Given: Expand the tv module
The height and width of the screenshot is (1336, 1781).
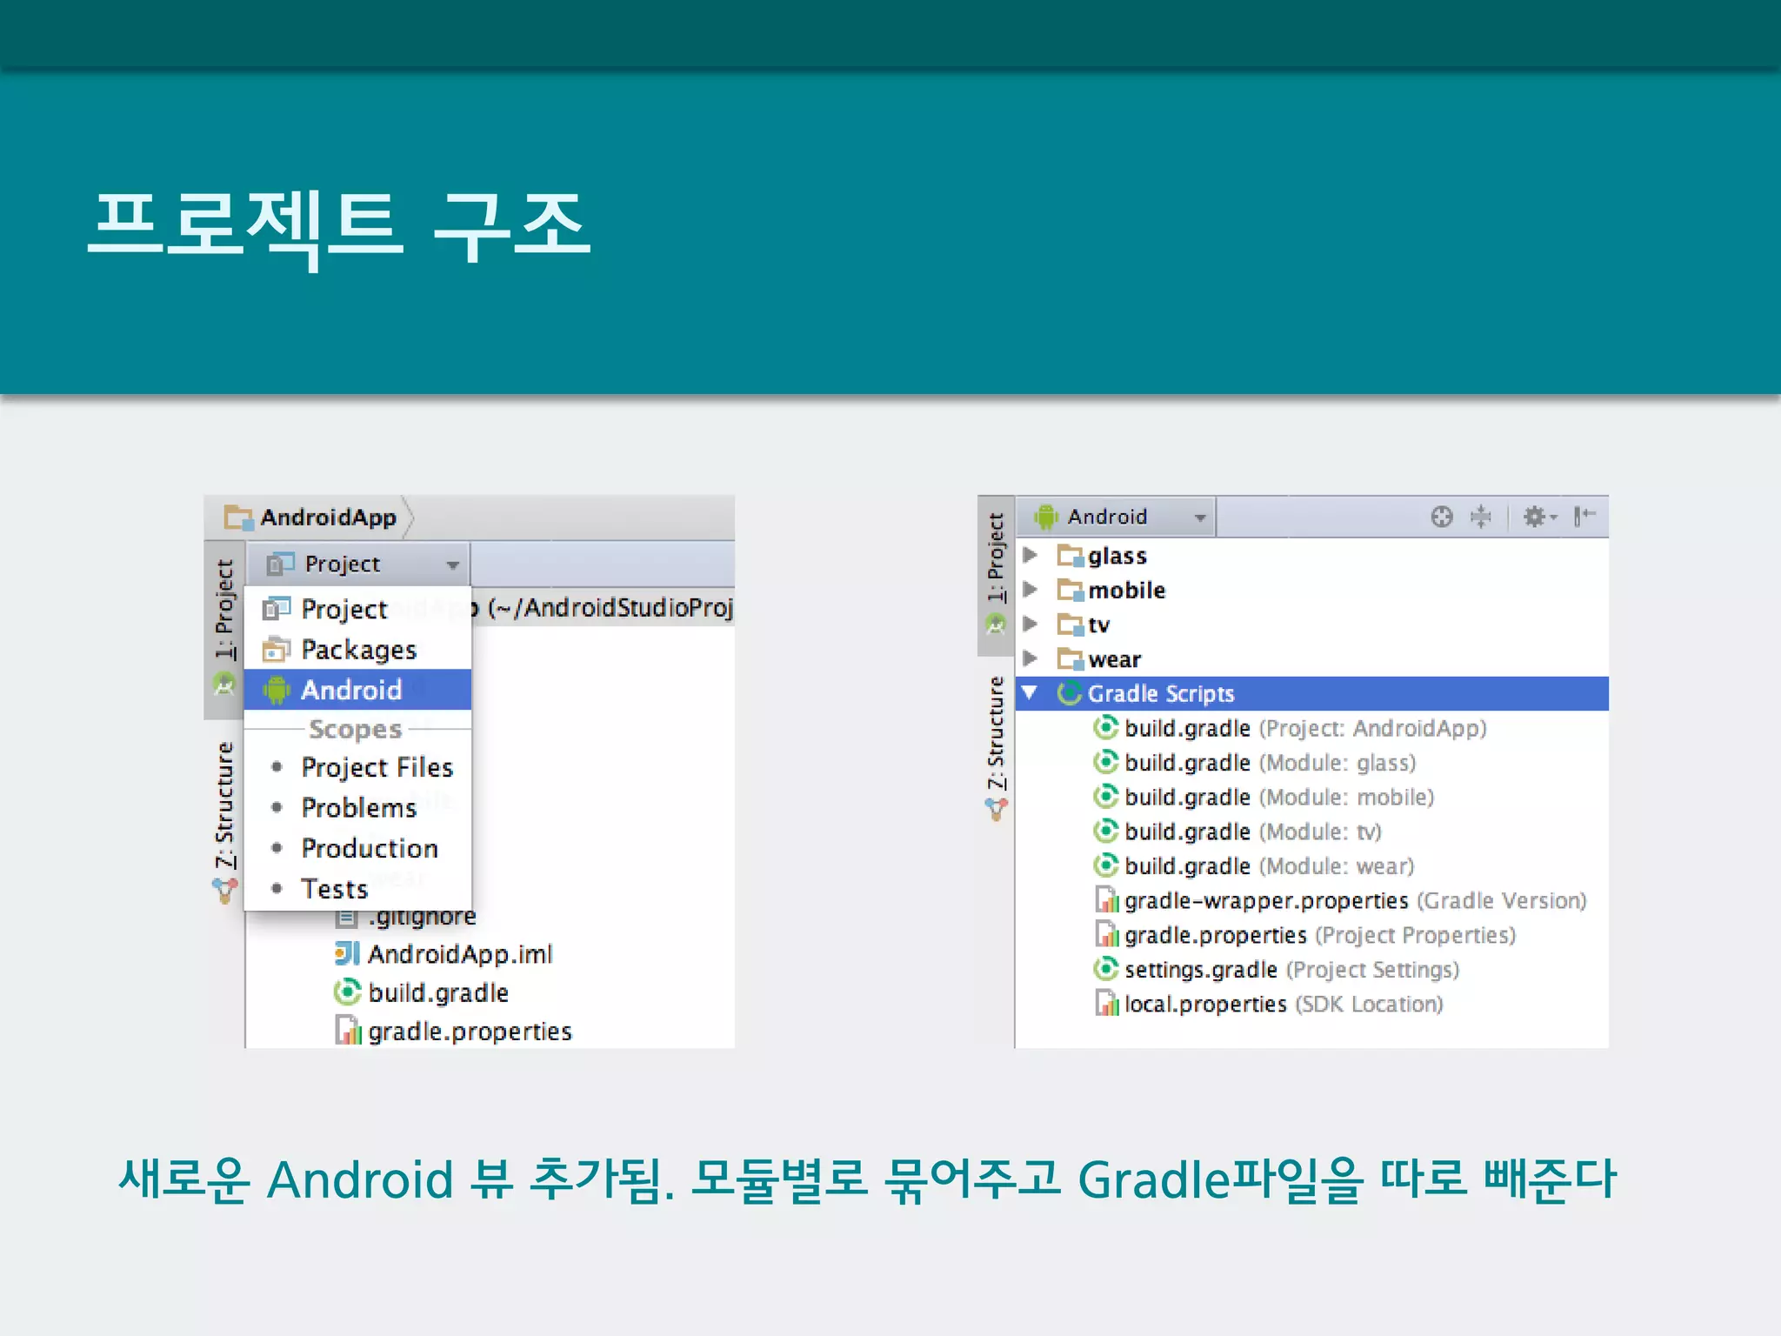Looking at the screenshot, I should pos(1031,624).
